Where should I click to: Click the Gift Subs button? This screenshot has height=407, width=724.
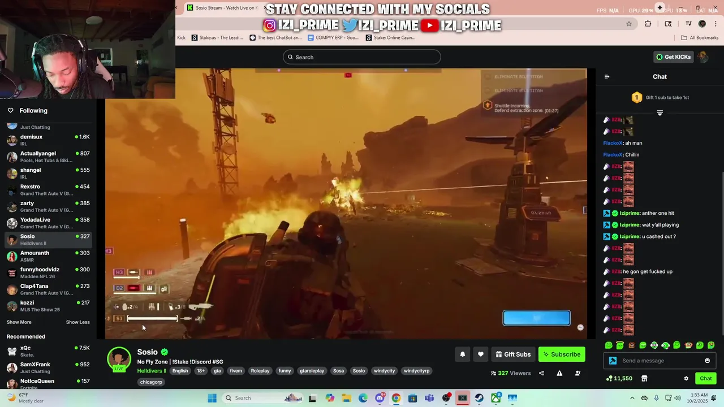tap(513, 354)
